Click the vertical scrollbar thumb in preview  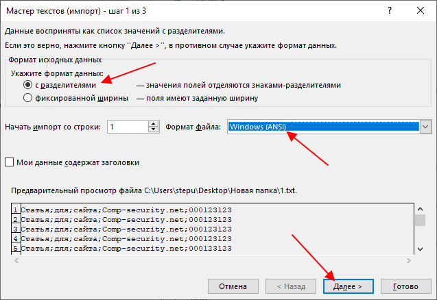pos(421,220)
